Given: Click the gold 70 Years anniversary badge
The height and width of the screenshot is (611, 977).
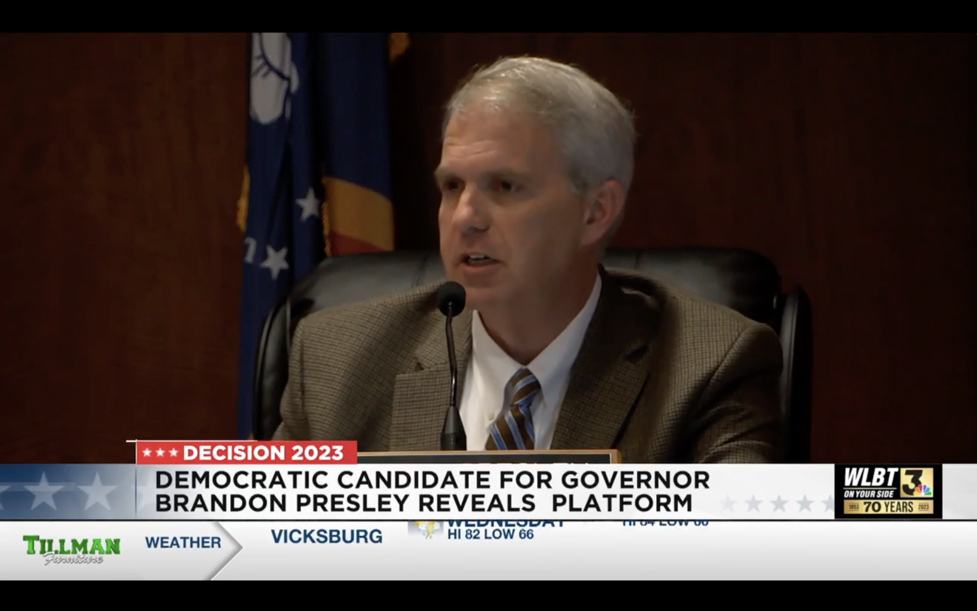Looking at the screenshot, I should (x=889, y=506).
